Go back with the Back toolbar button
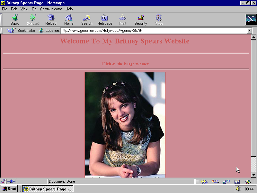The image size is (257, 193). pyautogui.click(x=15, y=20)
